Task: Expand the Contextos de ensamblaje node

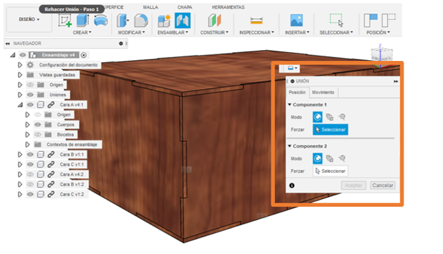Action: pyautogui.click(x=27, y=144)
